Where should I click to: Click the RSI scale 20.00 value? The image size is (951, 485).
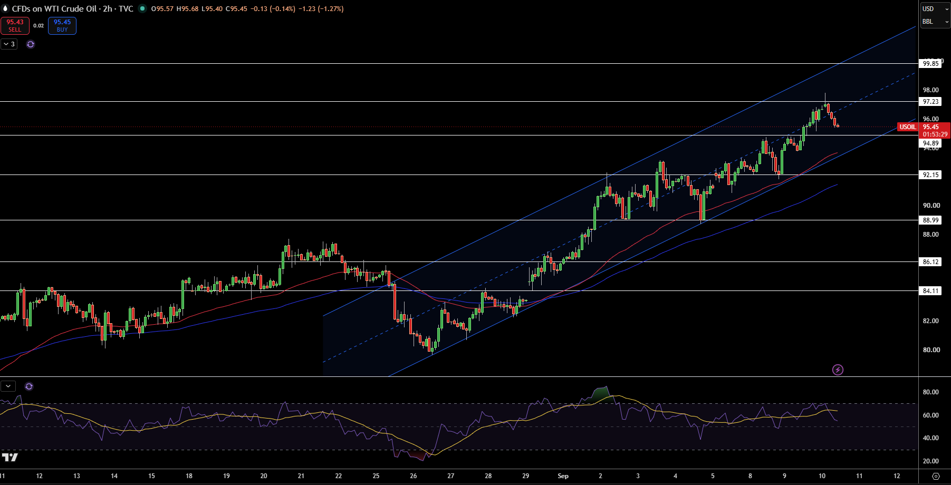point(931,461)
